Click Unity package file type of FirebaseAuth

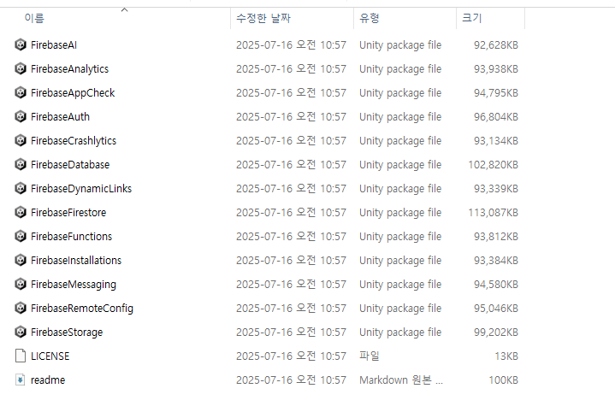(400, 117)
